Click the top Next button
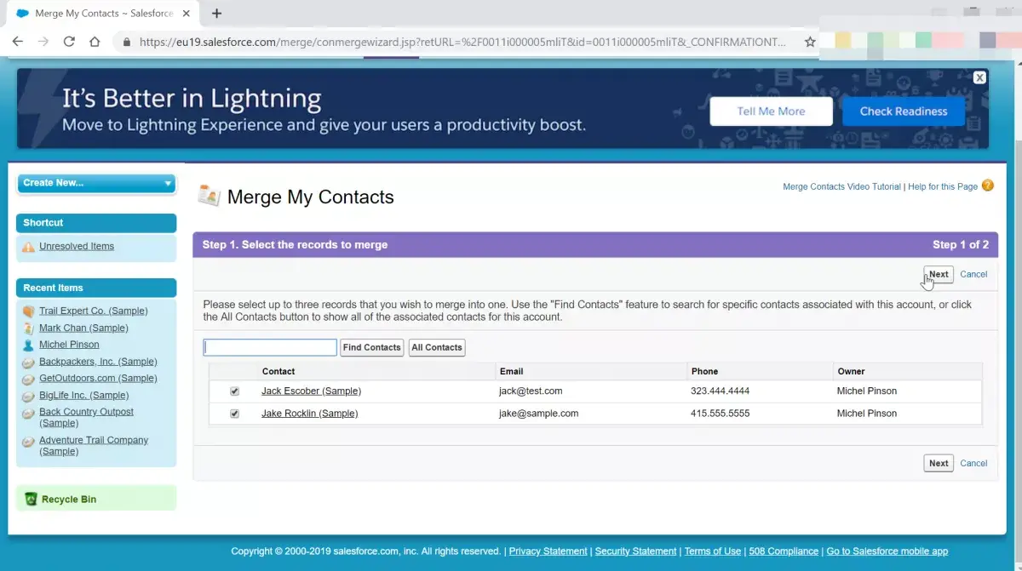This screenshot has width=1022, height=571. pyautogui.click(x=939, y=274)
